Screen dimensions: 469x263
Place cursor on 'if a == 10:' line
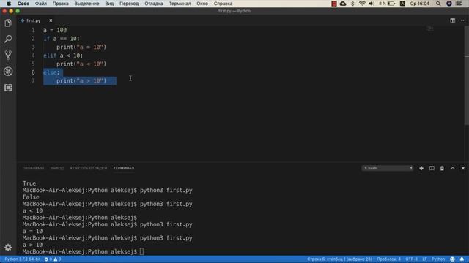click(62, 39)
